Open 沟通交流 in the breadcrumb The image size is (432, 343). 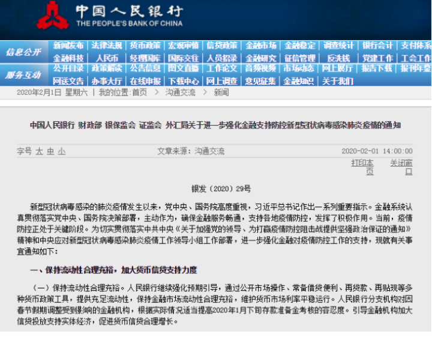tap(180, 93)
